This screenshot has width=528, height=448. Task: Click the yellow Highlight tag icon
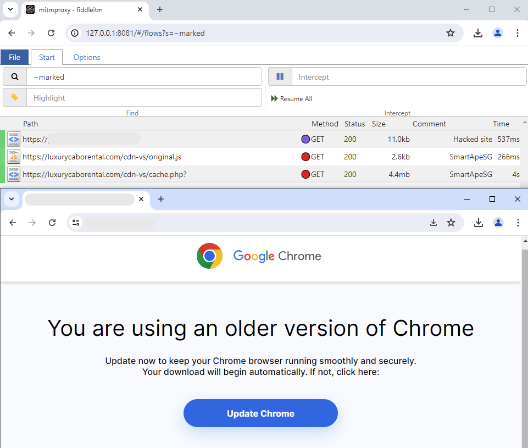(15, 98)
